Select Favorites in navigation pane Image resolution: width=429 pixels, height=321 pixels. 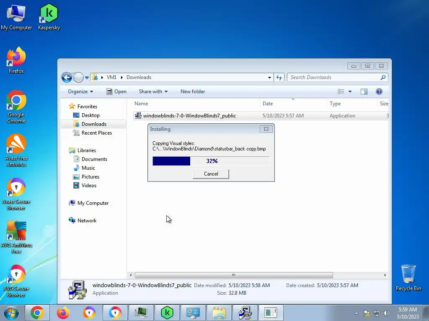coord(87,107)
